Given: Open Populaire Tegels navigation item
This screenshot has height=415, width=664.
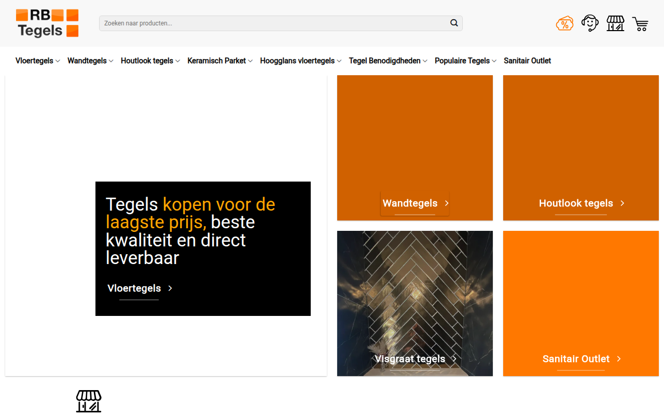Looking at the screenshot, I should tap(462, 61).
